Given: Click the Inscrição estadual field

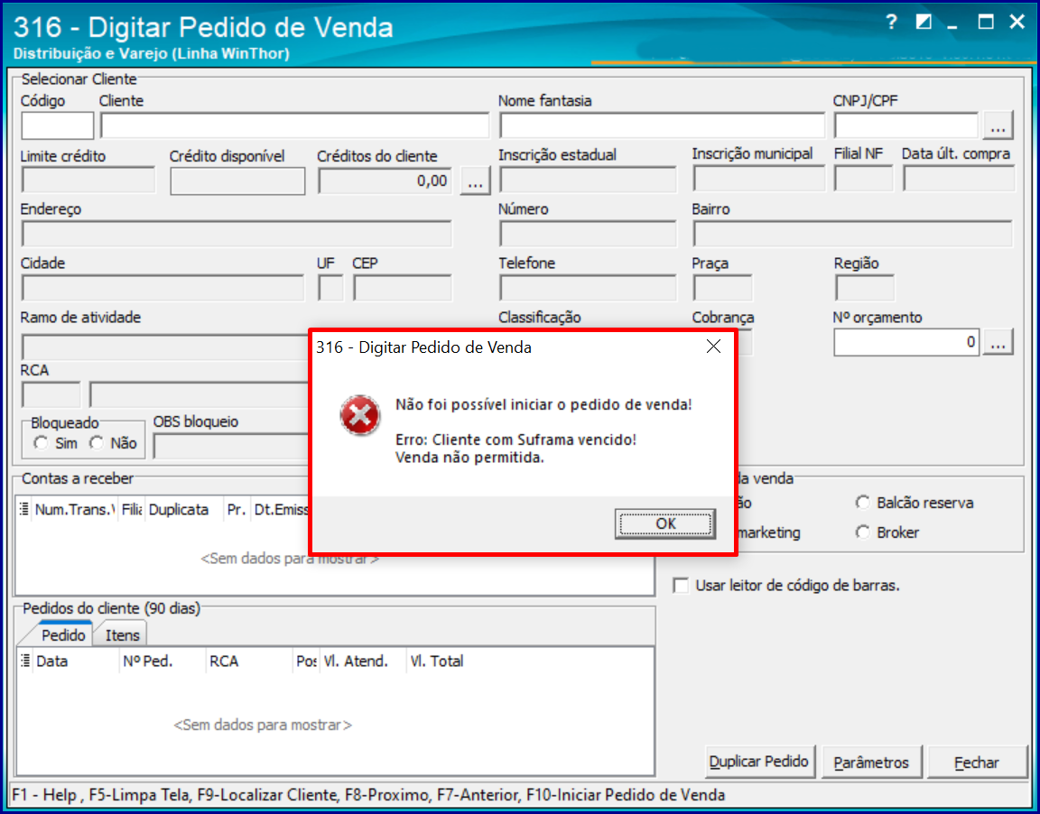Looking at the screenshot, I should click(588, 180).
